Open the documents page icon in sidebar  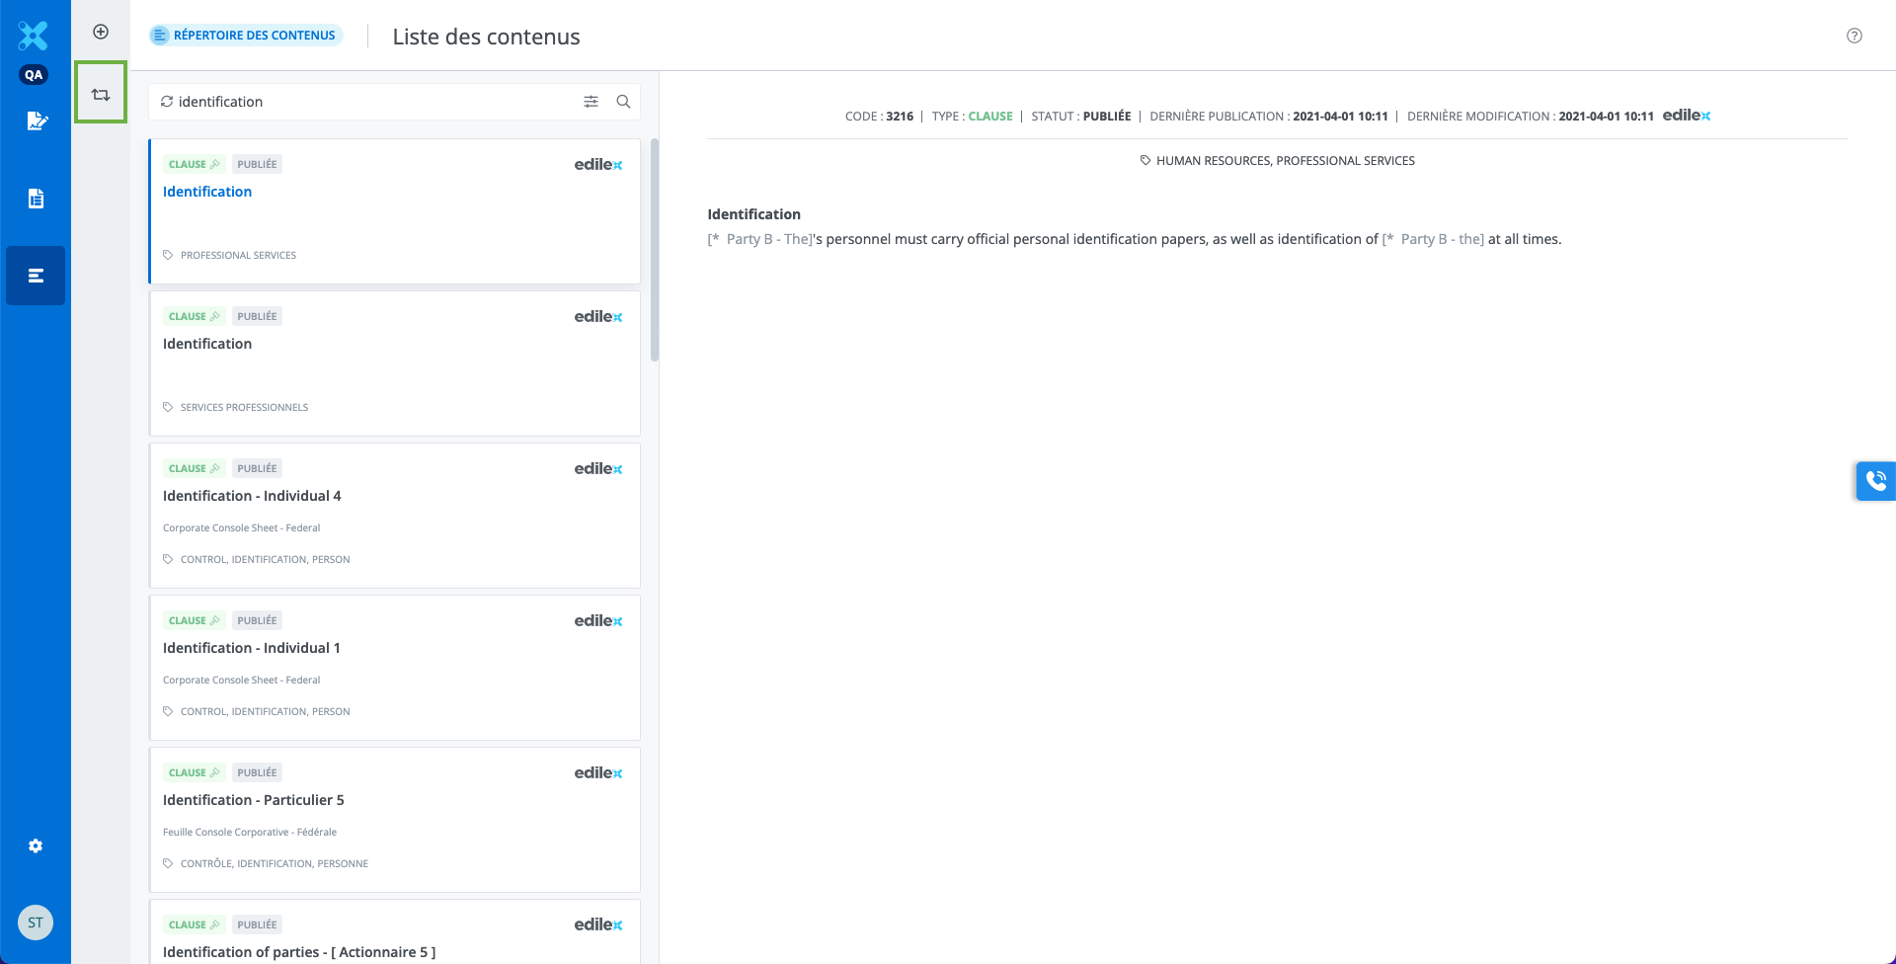point(36,199)
